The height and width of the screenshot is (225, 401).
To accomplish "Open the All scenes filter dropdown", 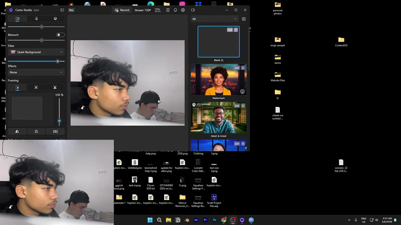I will [x=214, y=19].
